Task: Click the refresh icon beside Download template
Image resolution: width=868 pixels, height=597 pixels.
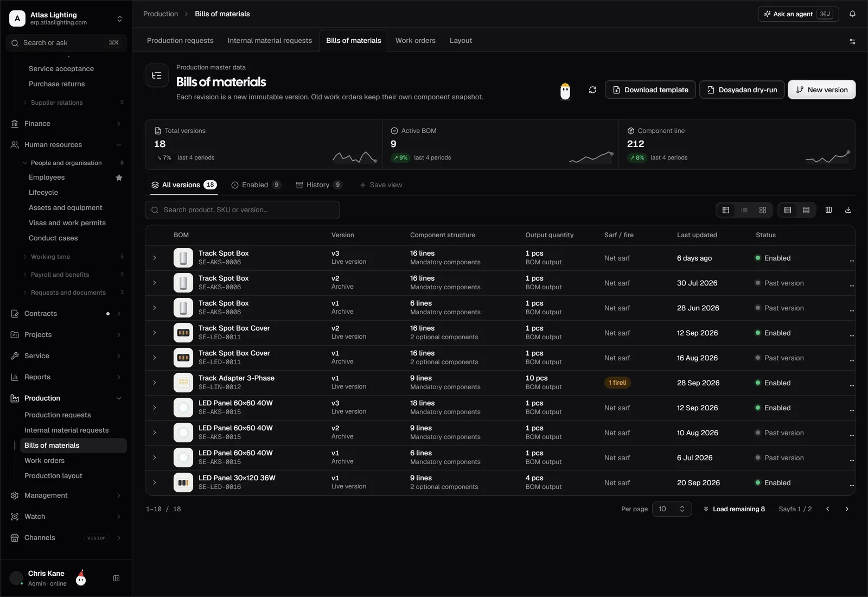Action: [x=592, y=90]
